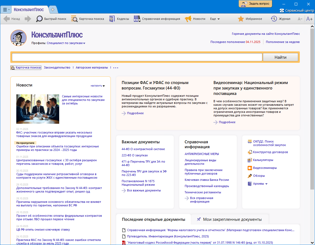Open Quick Search magnifier icon in toolbar
Image resolution: width=315 pixels, height=245 pixels.
(x=40, y=19)
